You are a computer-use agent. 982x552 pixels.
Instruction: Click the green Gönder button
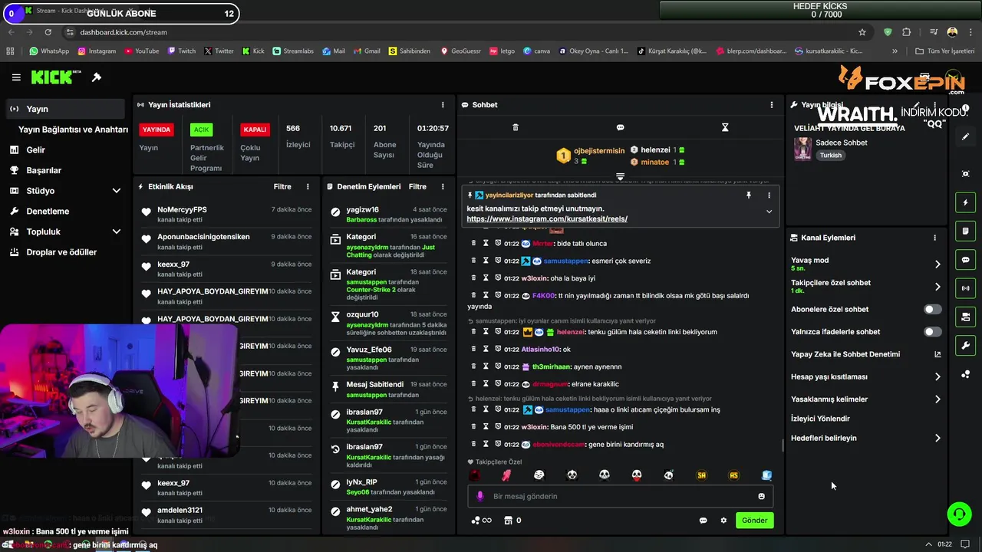click(754, 521)
